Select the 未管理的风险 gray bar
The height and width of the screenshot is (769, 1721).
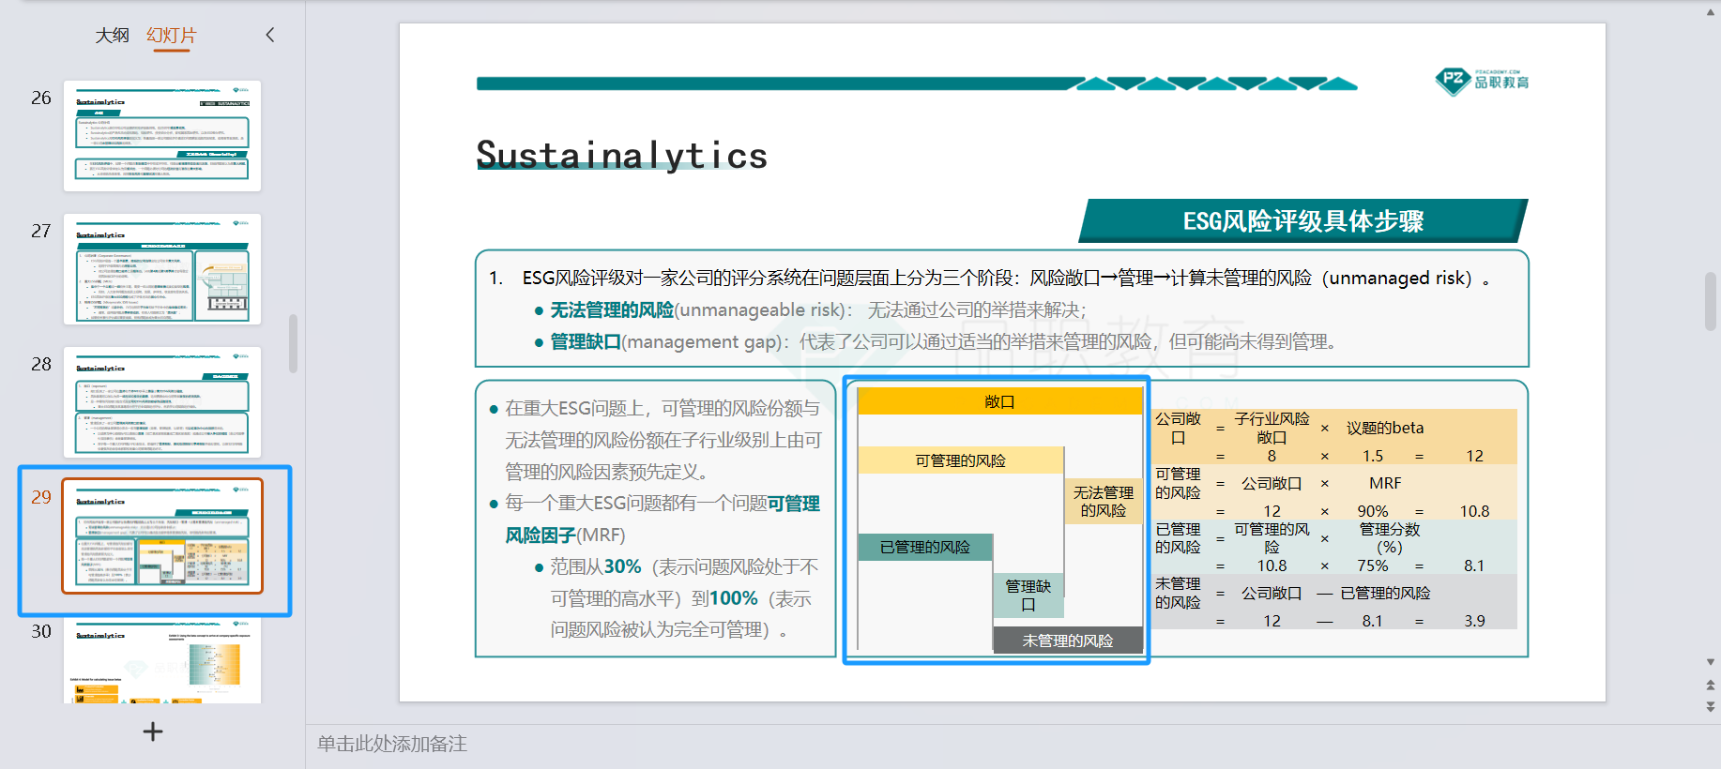(1068, 641)
